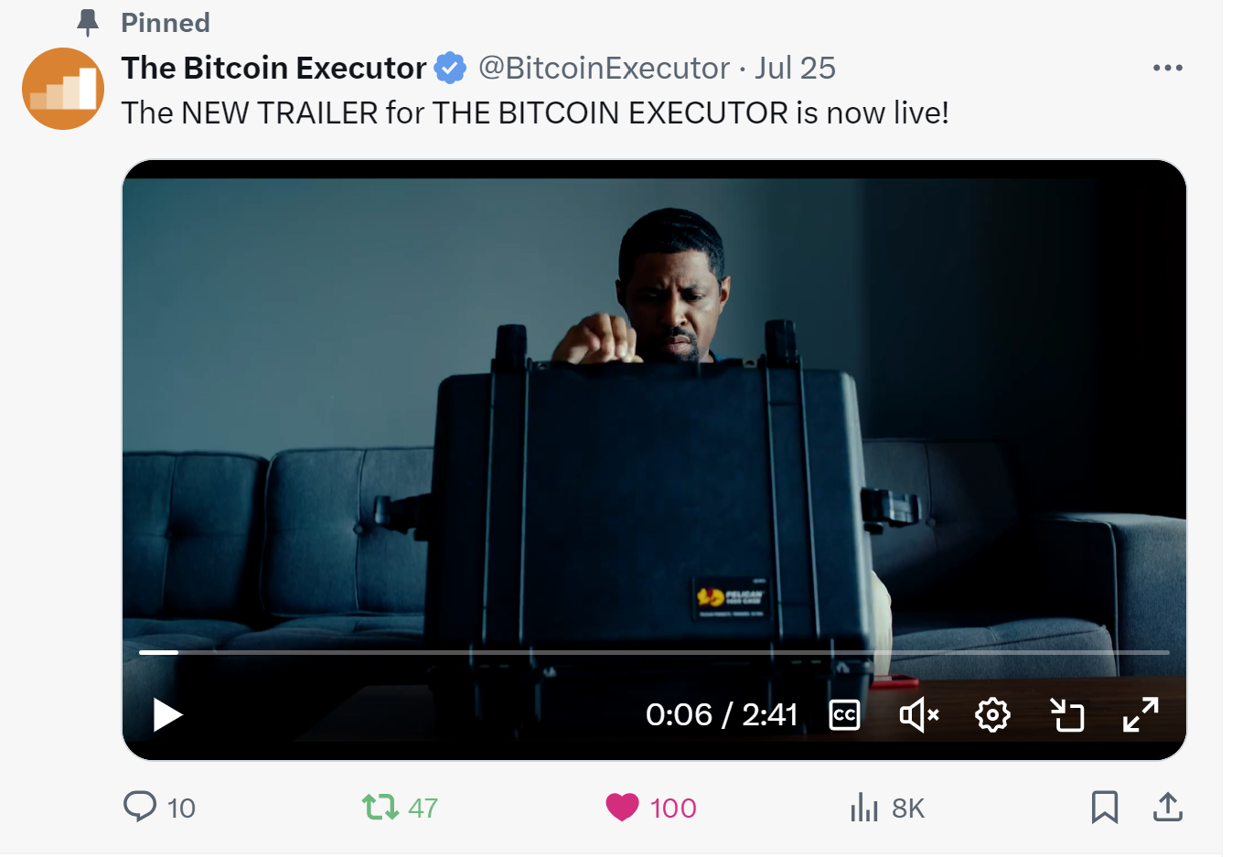Open video settings gear
This screenshot has height=857, width=1253.
(x=992, y=715)
